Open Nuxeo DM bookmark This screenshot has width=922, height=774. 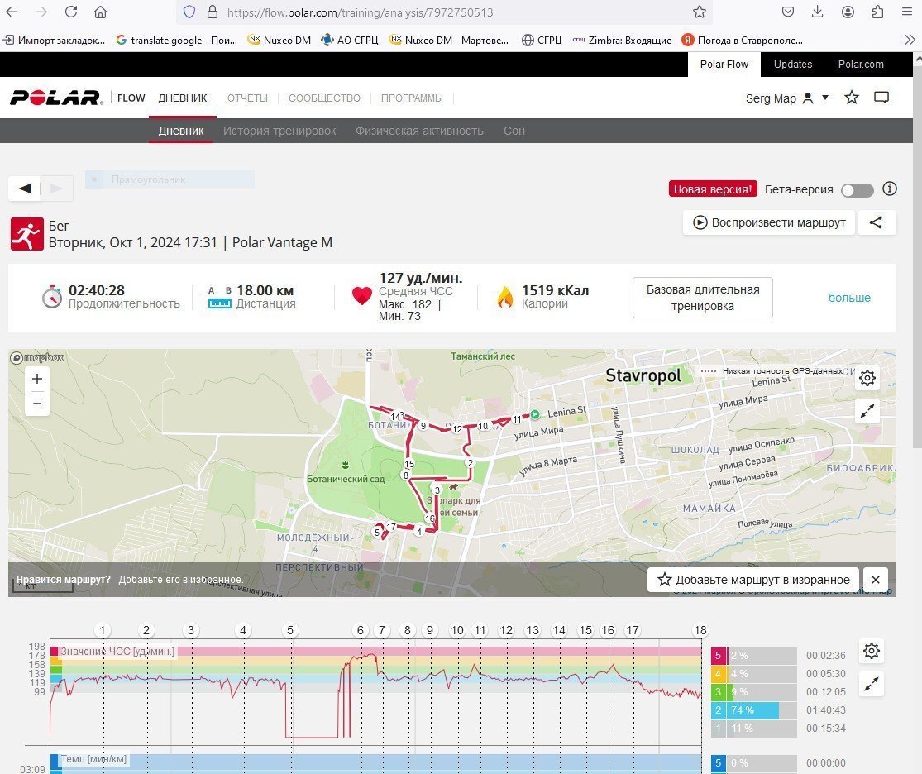[279, 40]
